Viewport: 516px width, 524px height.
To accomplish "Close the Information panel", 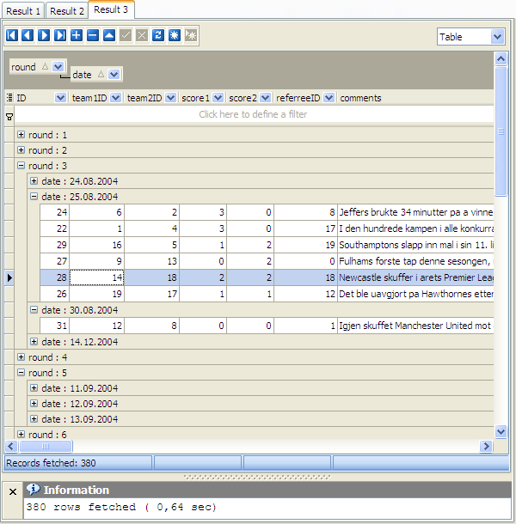I will point(12,491).
